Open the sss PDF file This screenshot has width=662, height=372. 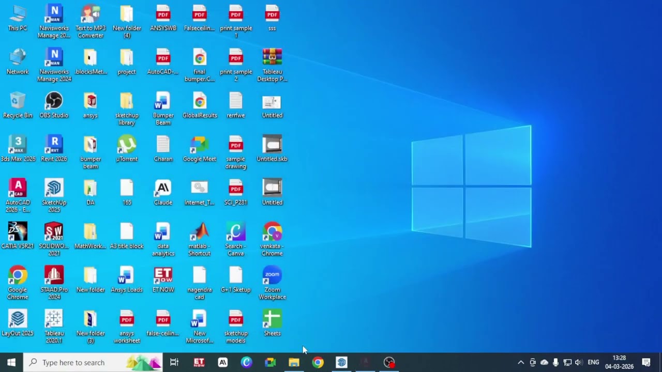click(272, 18)
